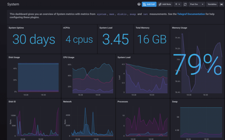Click the Total Memory 16 GB cell
Viewport: 225px width, 140px height.
[152, 40]
